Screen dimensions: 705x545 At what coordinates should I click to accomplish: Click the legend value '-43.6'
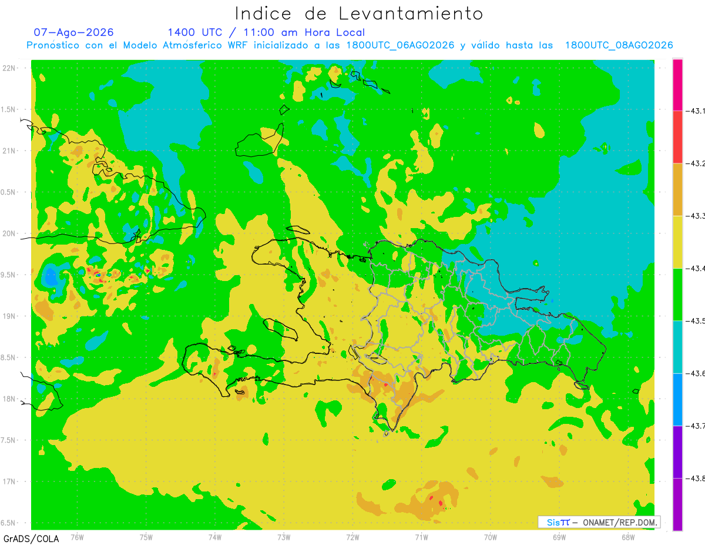click(695, 373)
